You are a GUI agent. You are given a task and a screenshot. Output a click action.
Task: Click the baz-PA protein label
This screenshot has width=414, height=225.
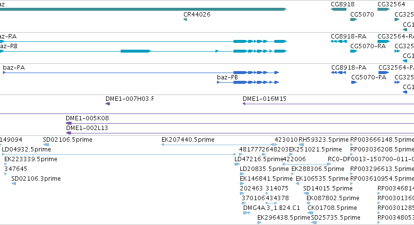coord(14,67)
